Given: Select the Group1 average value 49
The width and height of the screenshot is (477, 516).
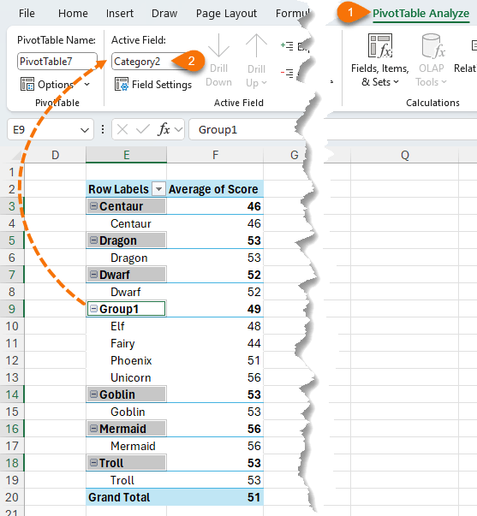Looking at the screenshot, I should (215, 309).
